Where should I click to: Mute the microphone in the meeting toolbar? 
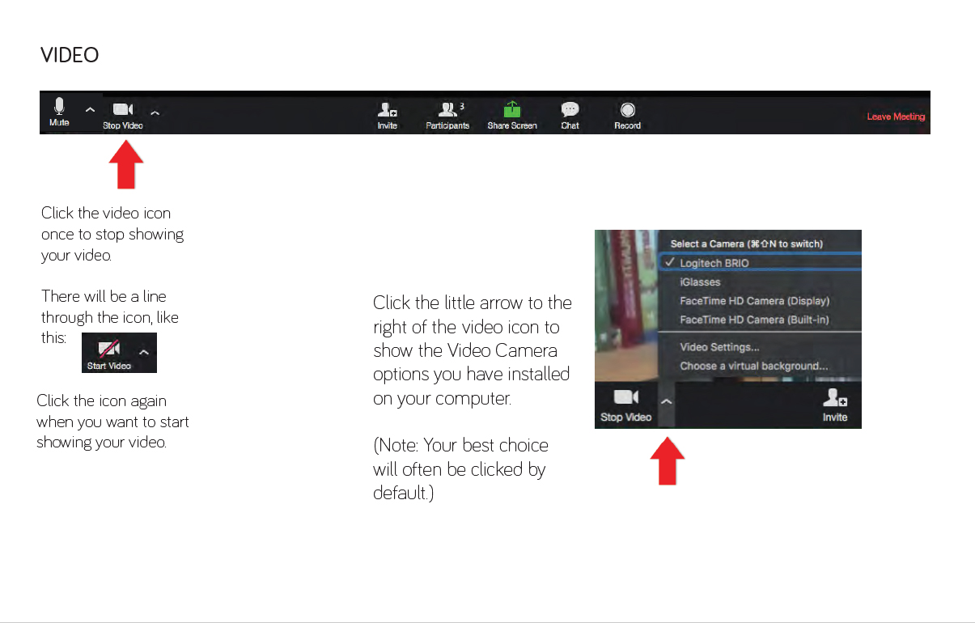(x=59, y=112)
